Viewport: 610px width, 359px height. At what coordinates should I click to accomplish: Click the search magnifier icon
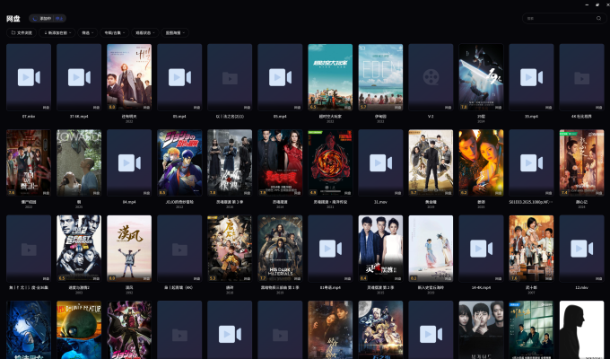[x=598, y=18]
